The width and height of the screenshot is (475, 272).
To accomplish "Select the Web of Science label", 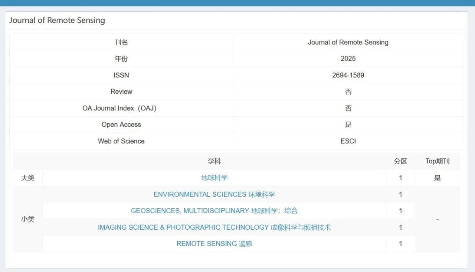I will coord(121,141).
